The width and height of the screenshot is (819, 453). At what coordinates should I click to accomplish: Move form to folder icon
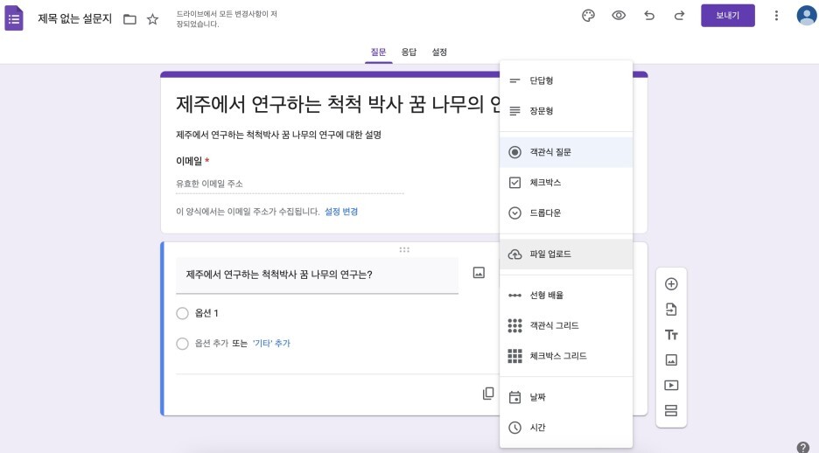pyautogui.click(x=129, y=20)
